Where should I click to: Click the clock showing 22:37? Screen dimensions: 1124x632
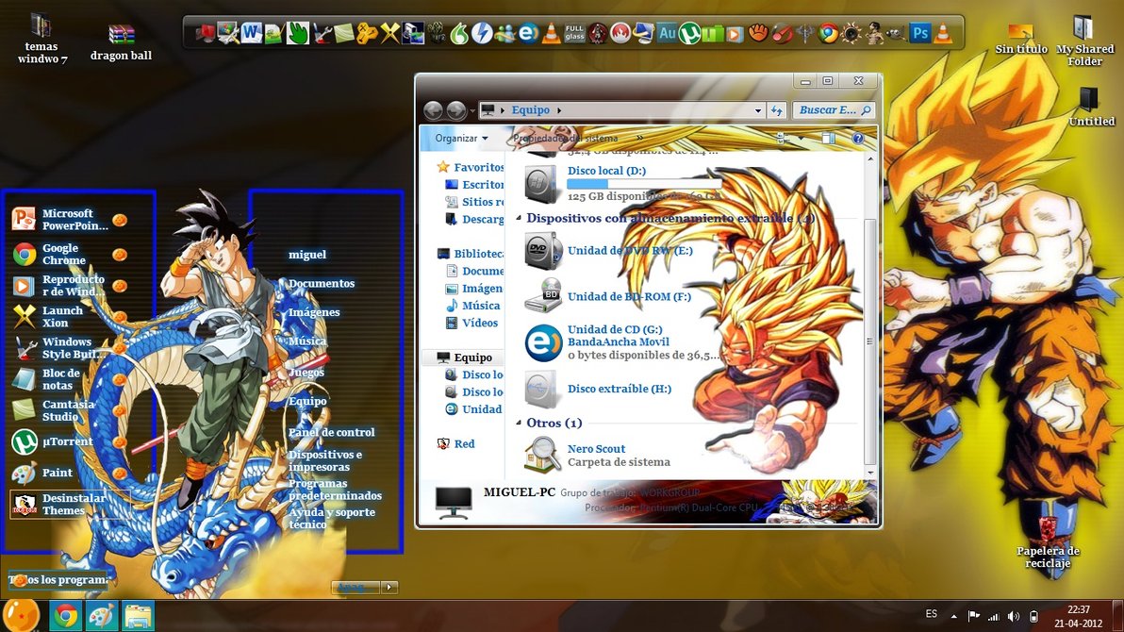click(x=1078, y=609)
